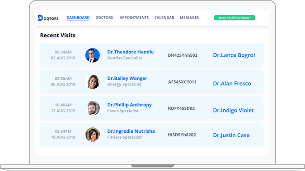Open Dr.Theodore Handle's profile photo
305x171 pixels.
(93, 55)
